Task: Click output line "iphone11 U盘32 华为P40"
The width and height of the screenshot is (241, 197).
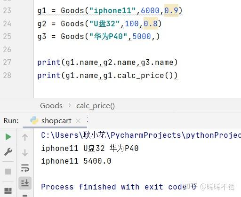Action: (x=90, y=149)
